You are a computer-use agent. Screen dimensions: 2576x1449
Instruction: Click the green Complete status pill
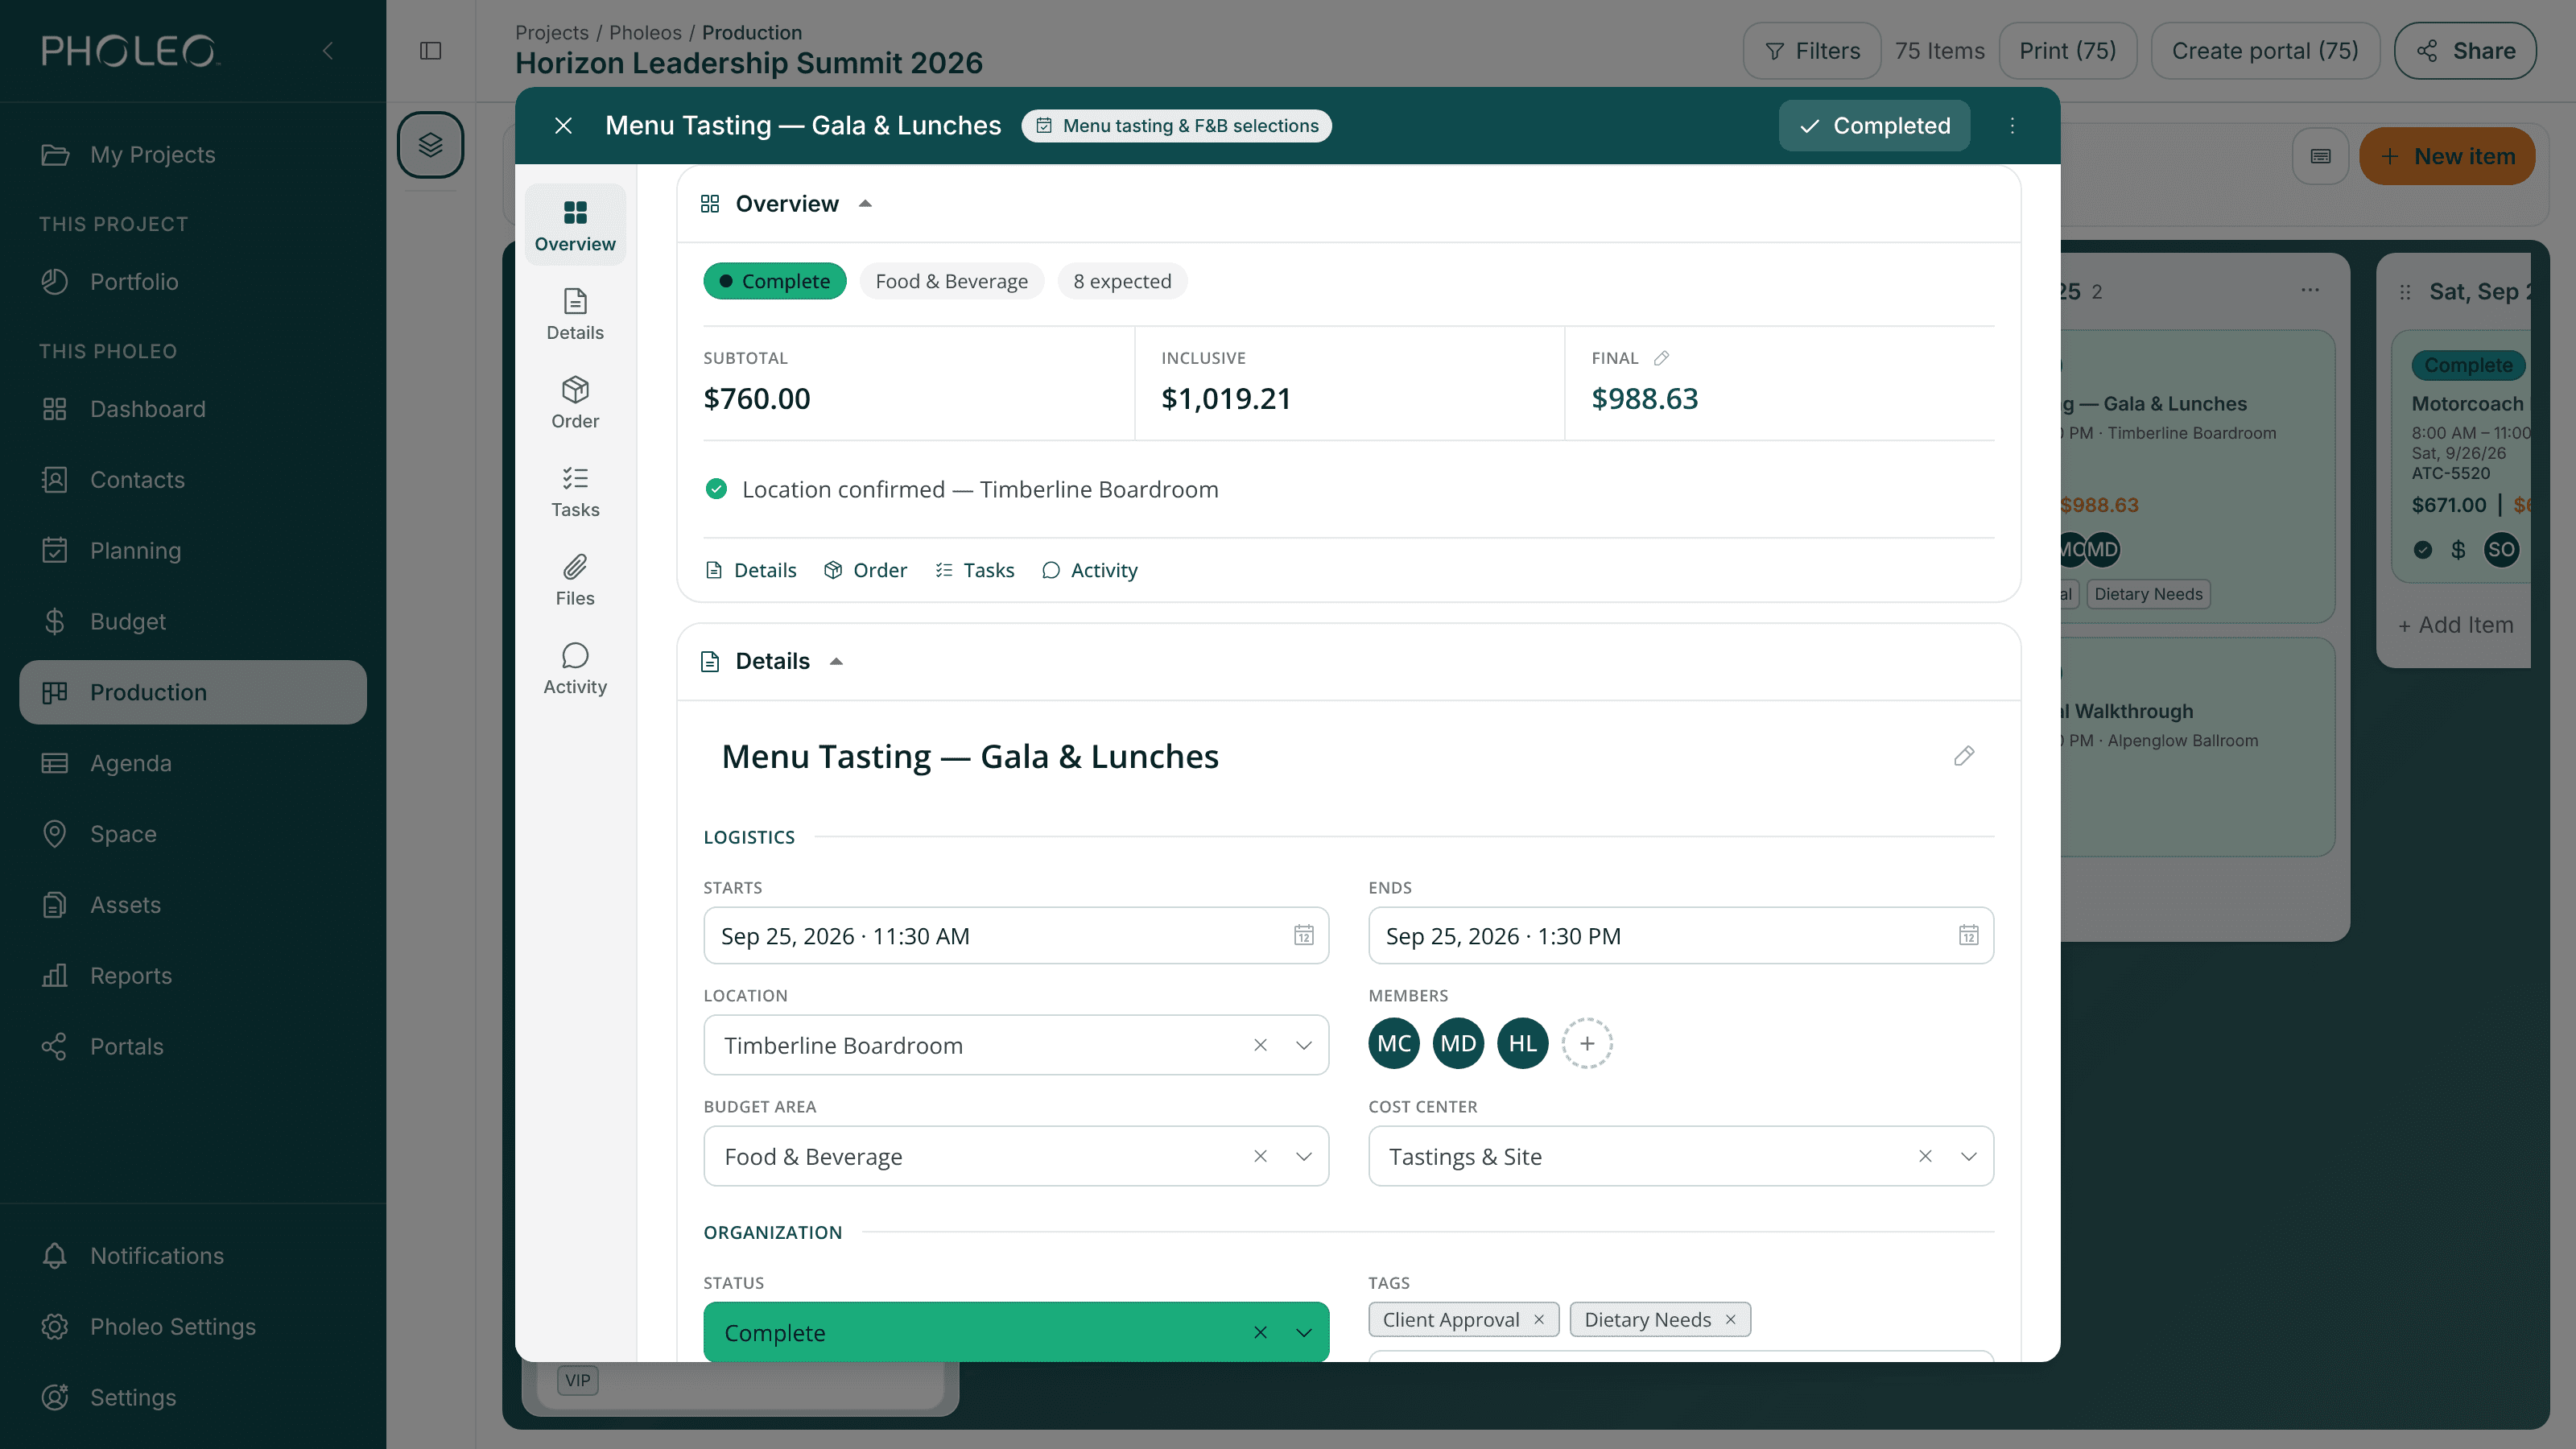(775, 281)
